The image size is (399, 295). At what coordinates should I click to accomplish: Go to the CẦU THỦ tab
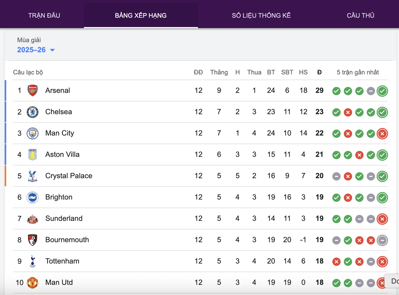360,15
